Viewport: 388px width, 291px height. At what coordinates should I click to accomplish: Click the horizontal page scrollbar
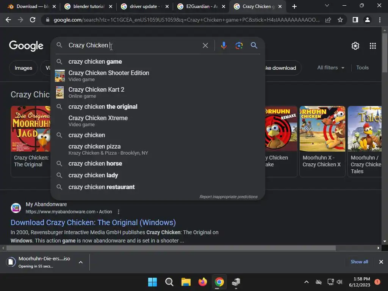tap(171, 248)
